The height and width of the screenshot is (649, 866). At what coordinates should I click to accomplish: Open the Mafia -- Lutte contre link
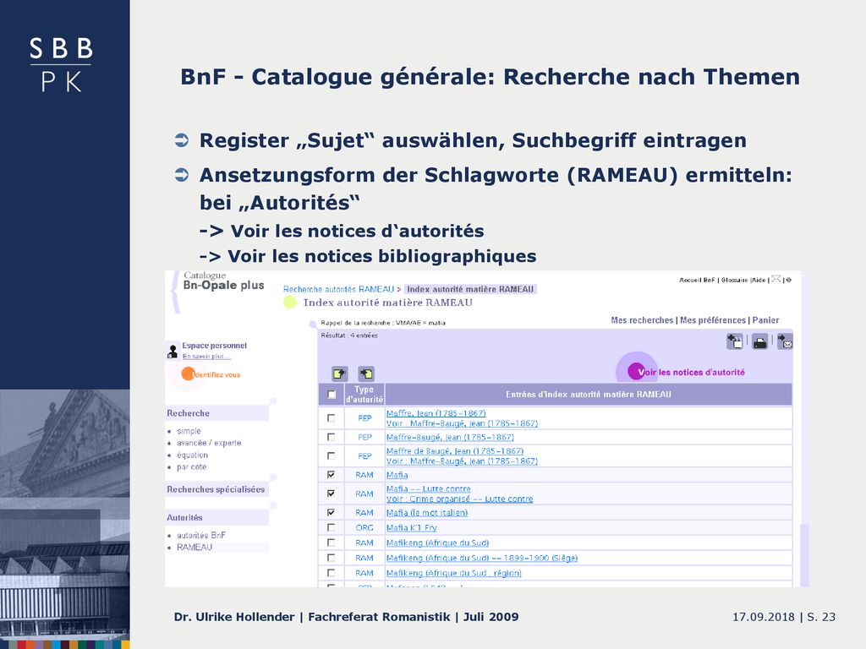pos(429,489)
